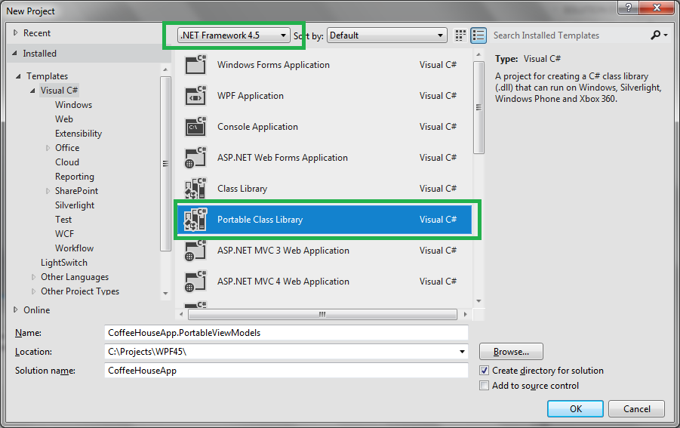Open the dialog Help question-mark button
This screenshot has height=428, width=680.
[629, 7]
